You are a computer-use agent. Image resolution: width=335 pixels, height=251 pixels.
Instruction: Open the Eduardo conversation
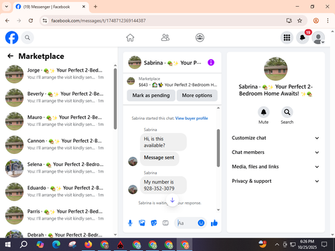pyautogui.click(x=57, y=191)
